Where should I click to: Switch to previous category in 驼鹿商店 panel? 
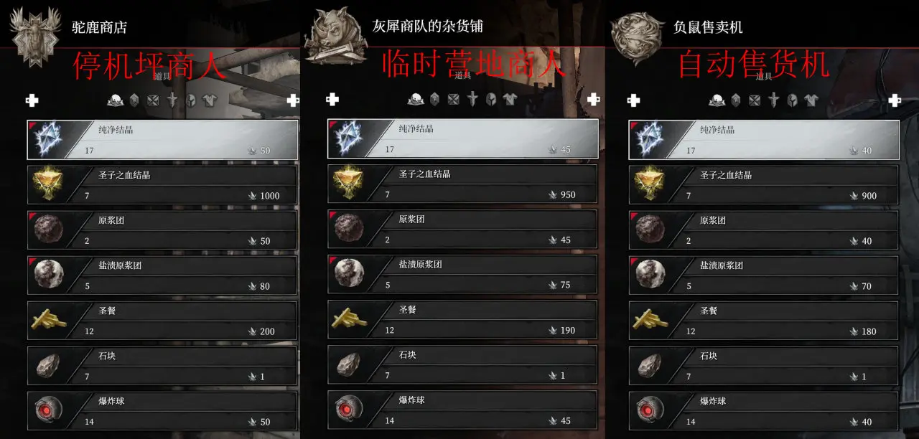(32, 100)
